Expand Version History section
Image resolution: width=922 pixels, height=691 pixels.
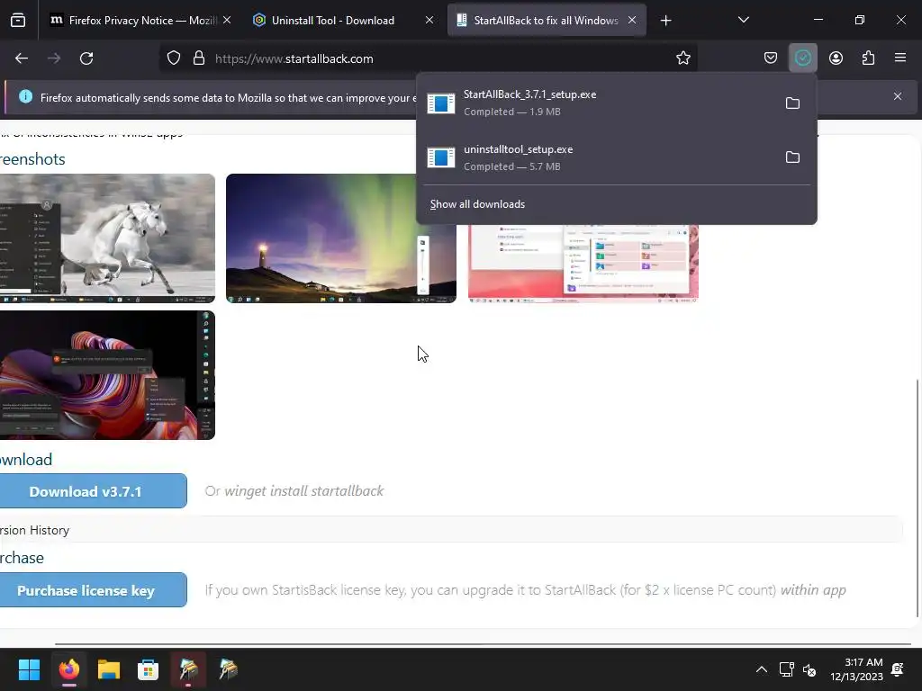click(x=450, y=529)
